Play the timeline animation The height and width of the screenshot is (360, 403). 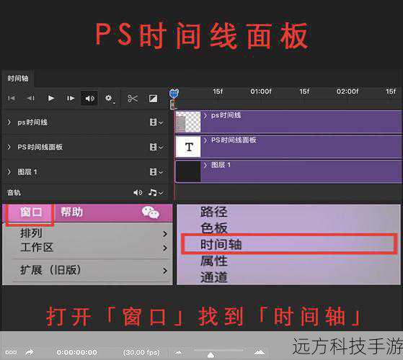point(51,98)
